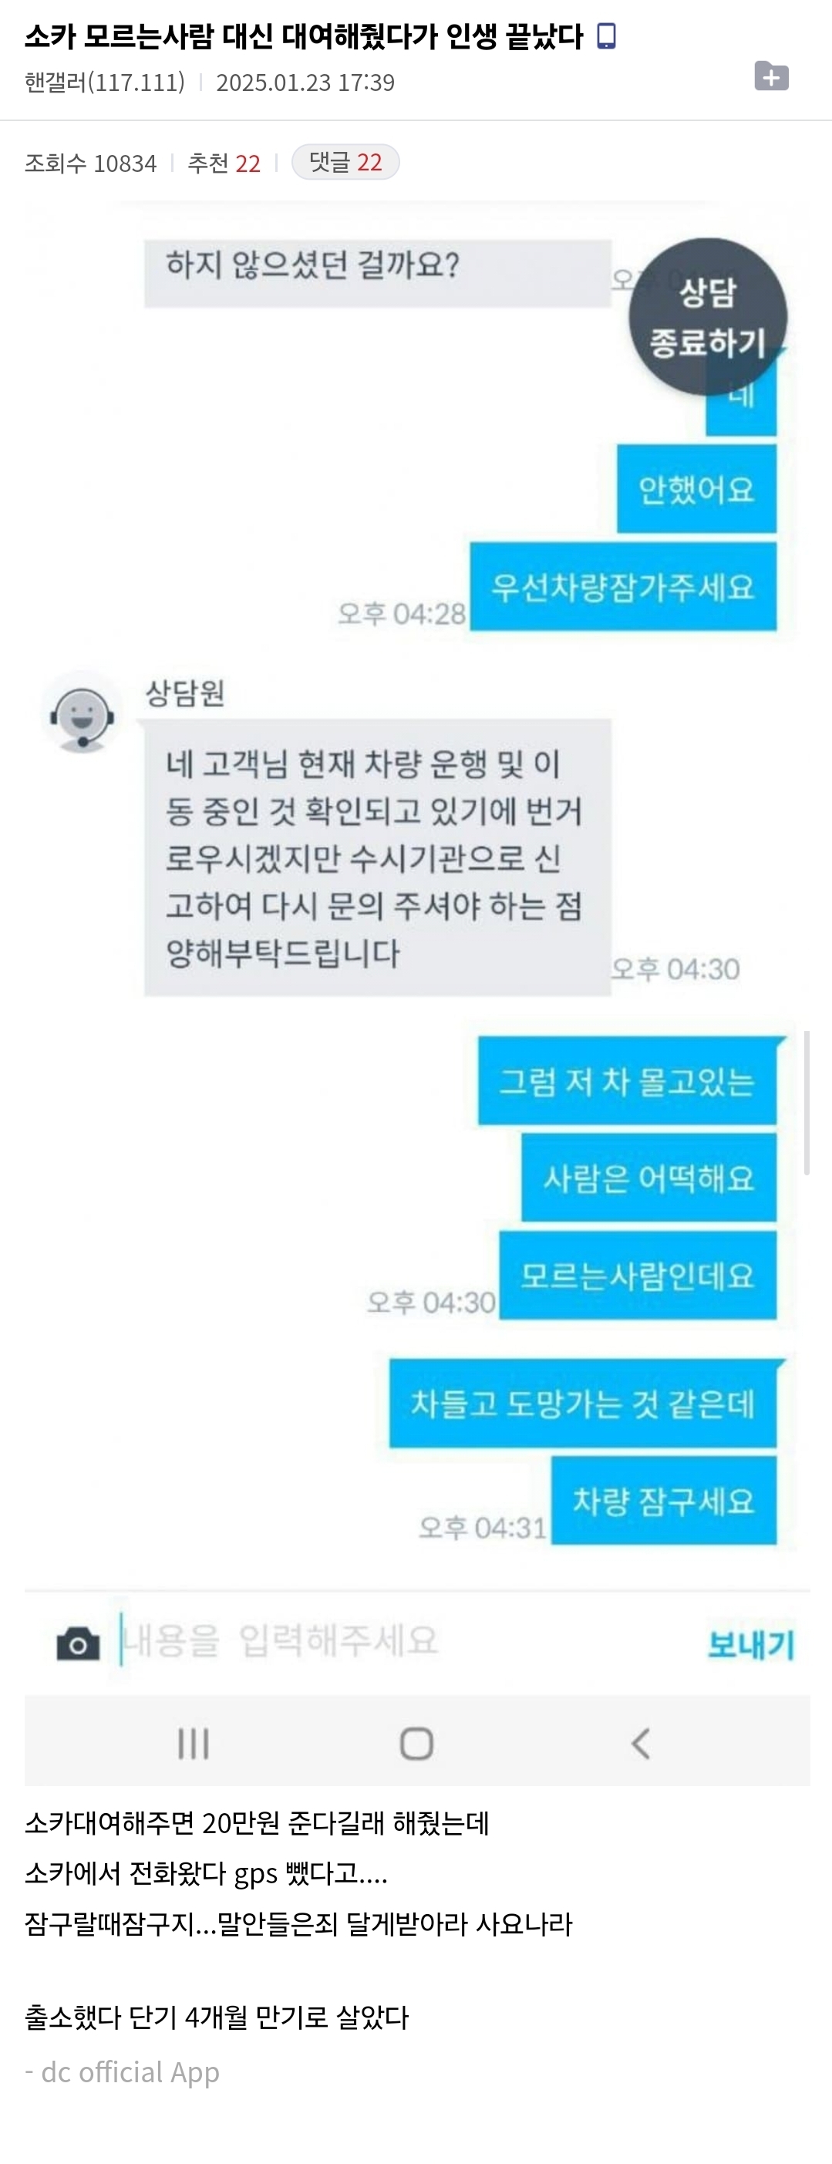Tap the 모르는사람인데요 message bubble
Screen dimensions: 832x2164
[x=637, y=1276]
